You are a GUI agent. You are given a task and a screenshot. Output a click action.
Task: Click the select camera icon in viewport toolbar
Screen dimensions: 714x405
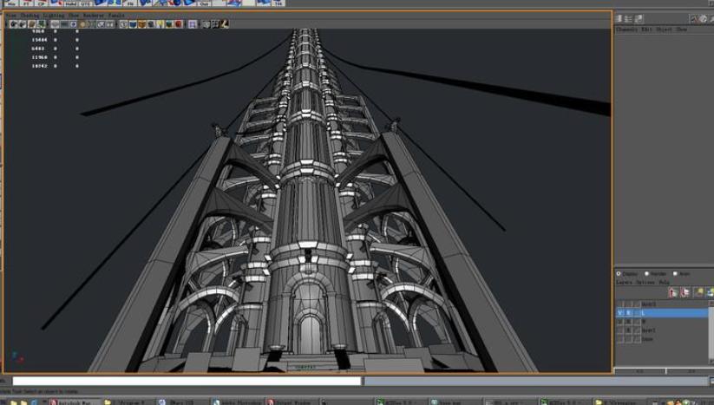click(14, 24)
